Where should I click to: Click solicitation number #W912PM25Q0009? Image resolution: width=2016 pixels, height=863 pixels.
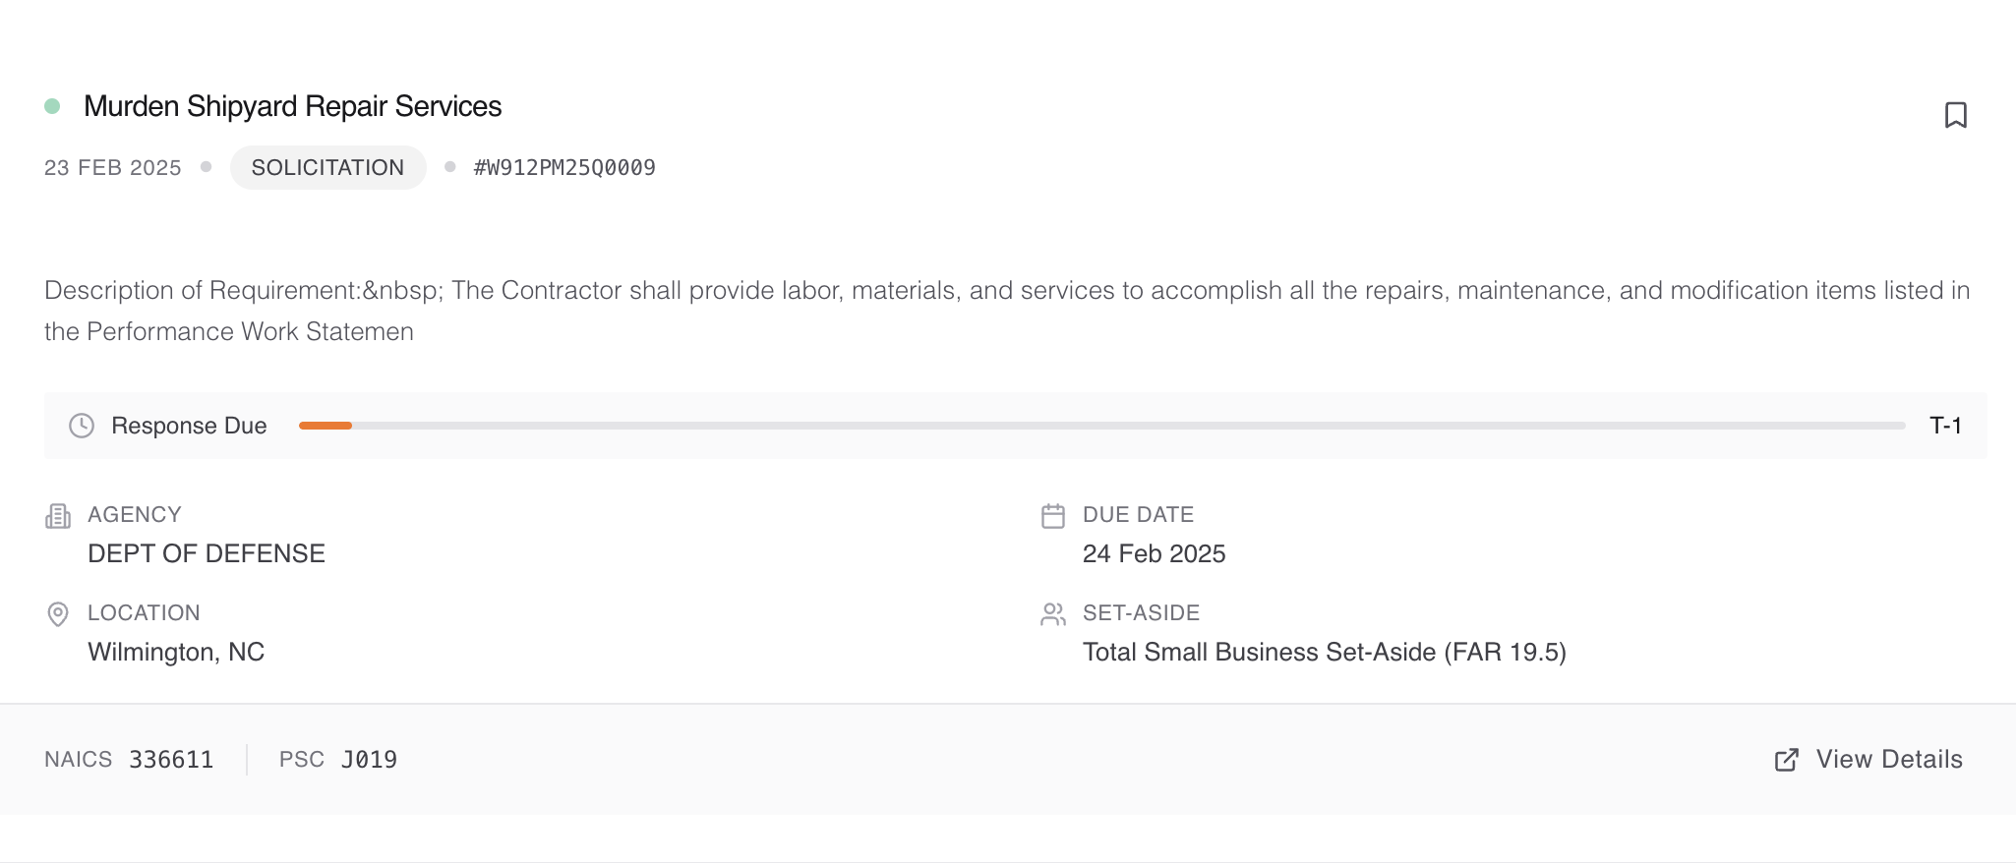564,168
